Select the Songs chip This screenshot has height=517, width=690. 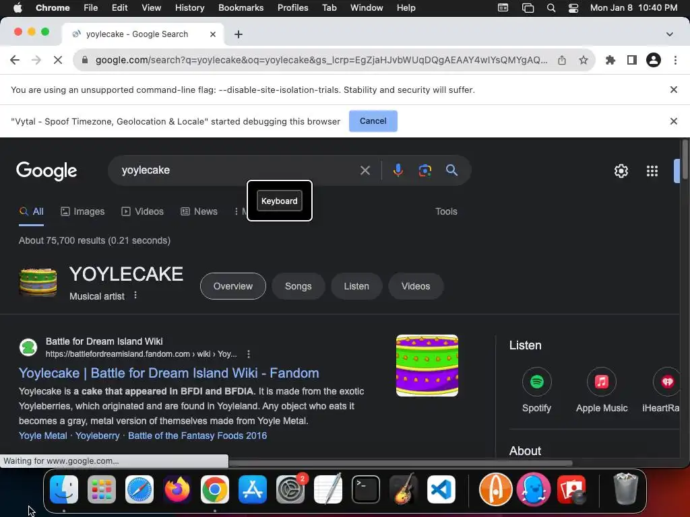[298, 286]
